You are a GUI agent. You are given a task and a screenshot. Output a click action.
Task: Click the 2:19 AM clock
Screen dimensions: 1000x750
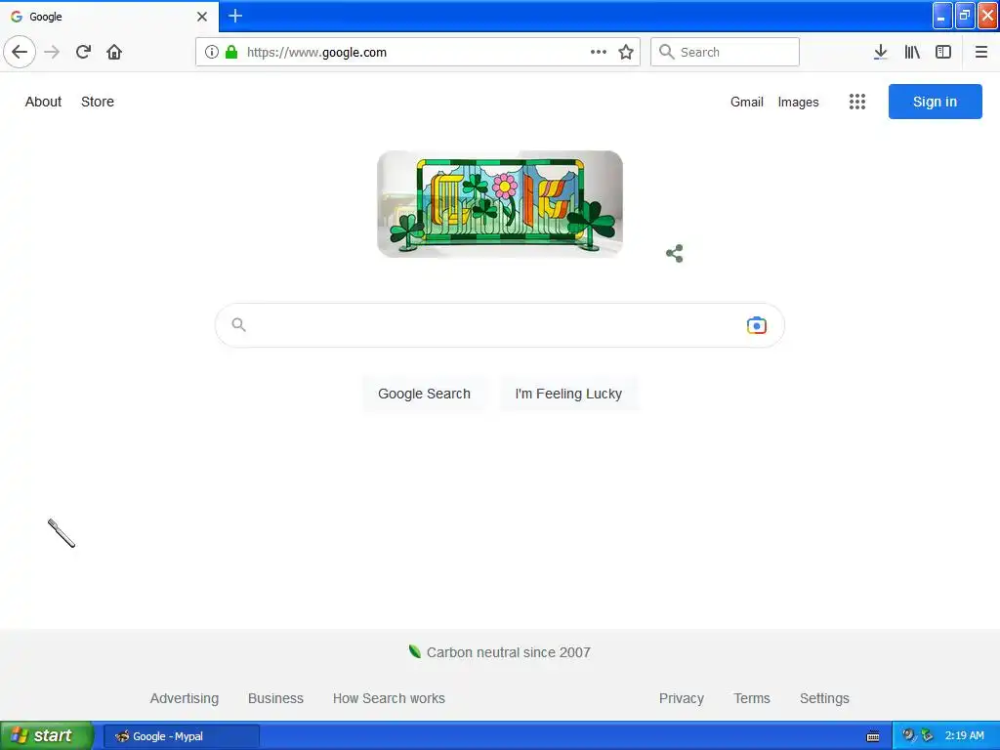(x=964, y=735)
